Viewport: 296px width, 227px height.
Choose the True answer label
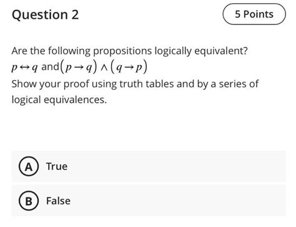click(57, 166)
